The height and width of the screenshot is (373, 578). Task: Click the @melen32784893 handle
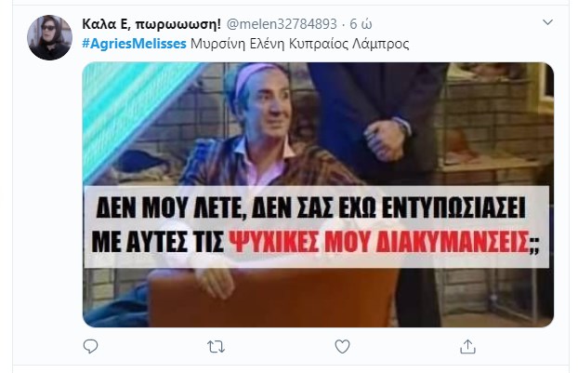click(282, 24)
